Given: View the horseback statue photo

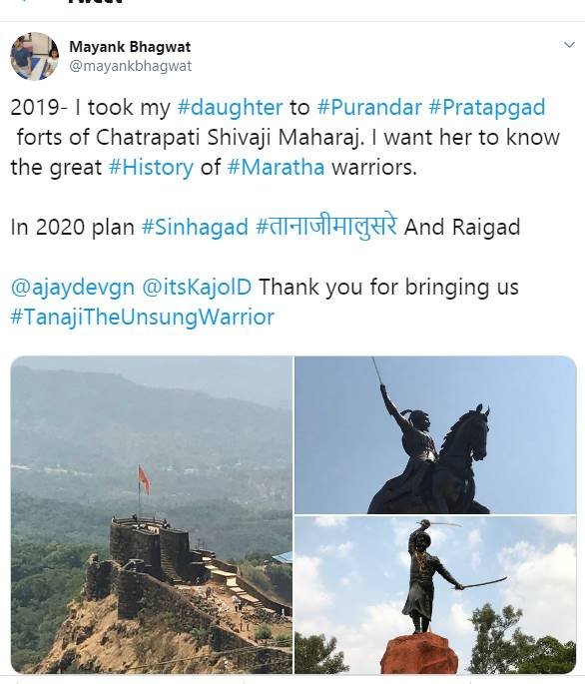Looking at the screenshot, I should point(435,435).
